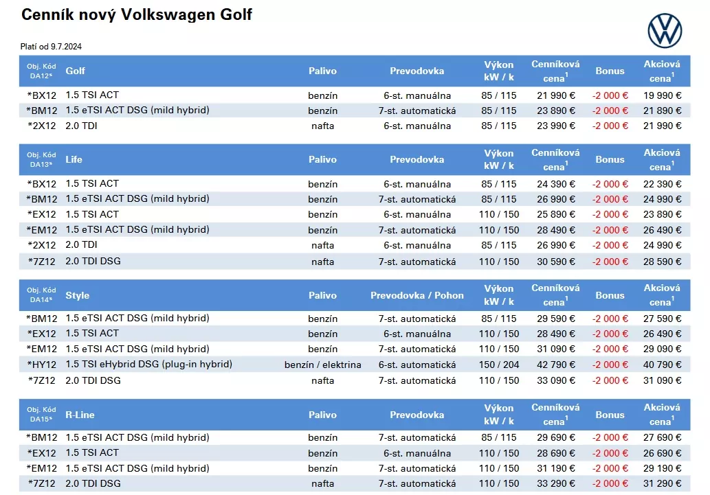Click '*7Z12' code in the R-Line table
Screen dimensions: 710x495
[42, 483]
